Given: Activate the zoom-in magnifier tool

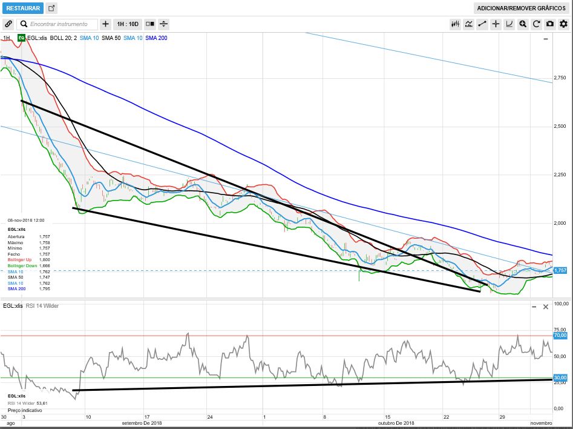Looking at the screenshot, I should [x=523, y=24].
